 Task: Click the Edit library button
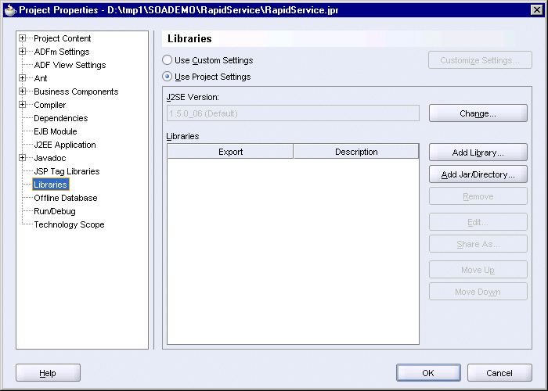click(x=478, y=222)
